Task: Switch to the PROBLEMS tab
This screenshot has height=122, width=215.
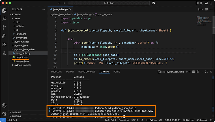Action: point(57,72)
